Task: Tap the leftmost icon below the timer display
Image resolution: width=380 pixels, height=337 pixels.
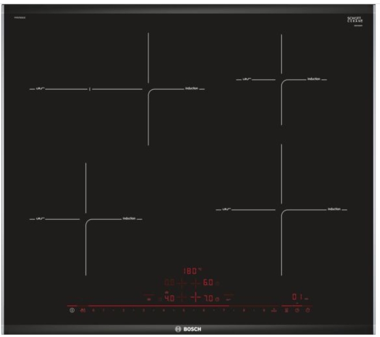Action: click(x=286, y=311)
